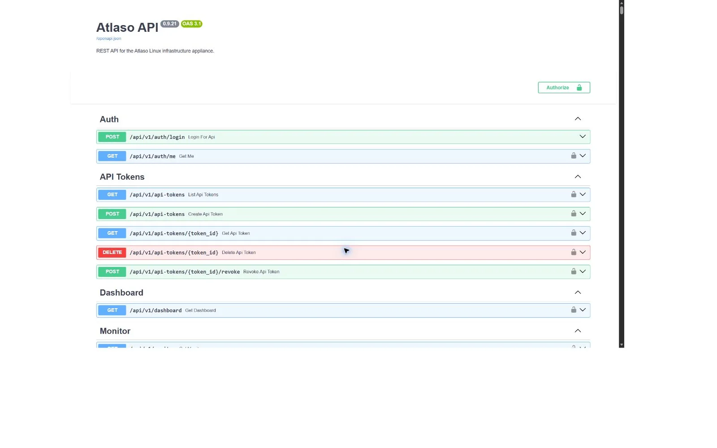Click the vertical scrollbar thumb
The image size is (717, 448).
point(622,10)
